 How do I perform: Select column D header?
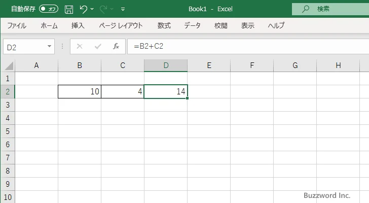click(x=166, y=65)
